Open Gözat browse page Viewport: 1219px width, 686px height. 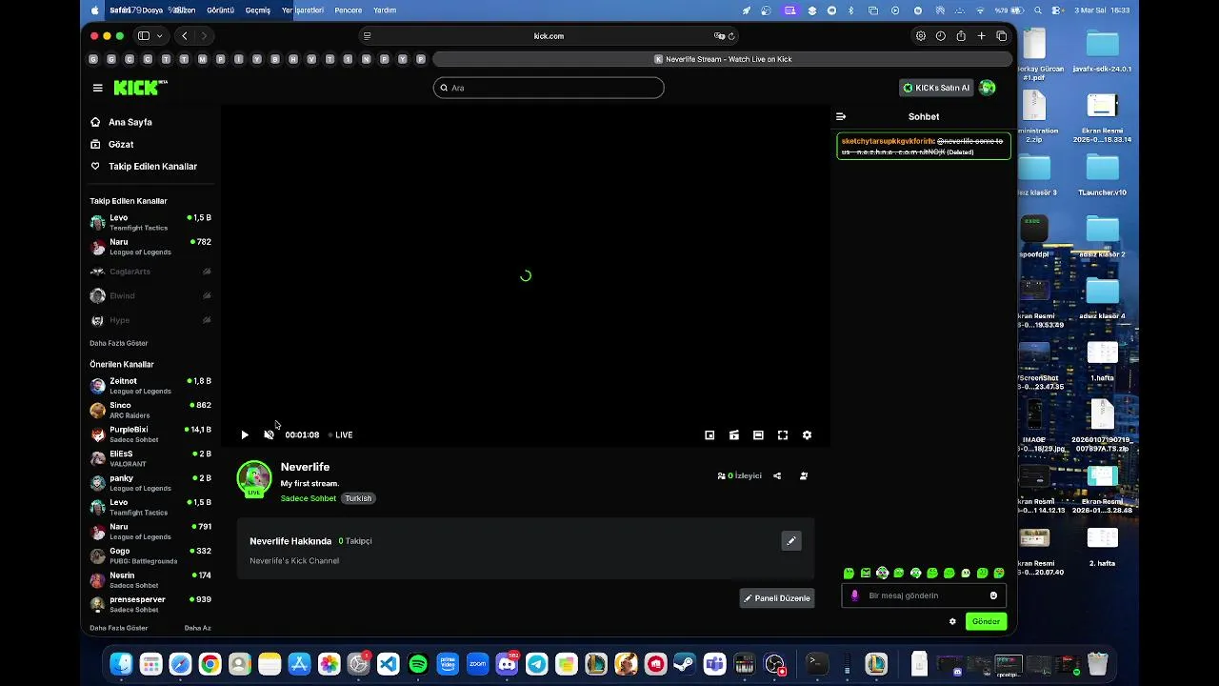121,144
